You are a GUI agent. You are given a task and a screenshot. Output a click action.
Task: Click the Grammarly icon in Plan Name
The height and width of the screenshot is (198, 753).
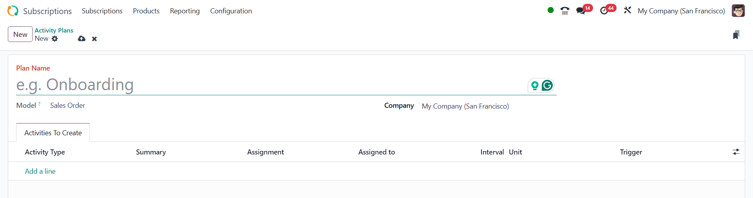pyautogui.click(x=547, y=85)
